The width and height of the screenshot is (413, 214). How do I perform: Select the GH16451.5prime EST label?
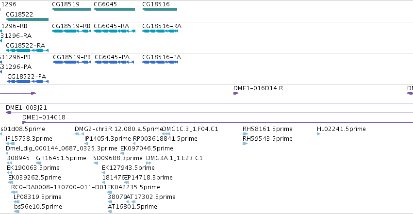point(61,158)
